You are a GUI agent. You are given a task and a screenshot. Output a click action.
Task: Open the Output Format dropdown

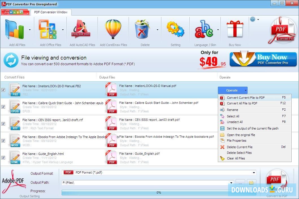pos(253,172)
